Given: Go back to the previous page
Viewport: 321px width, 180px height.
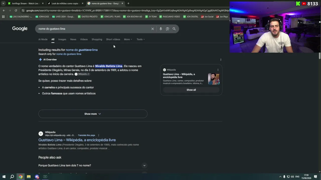Looking at the screenshot, I should (4, 10).
